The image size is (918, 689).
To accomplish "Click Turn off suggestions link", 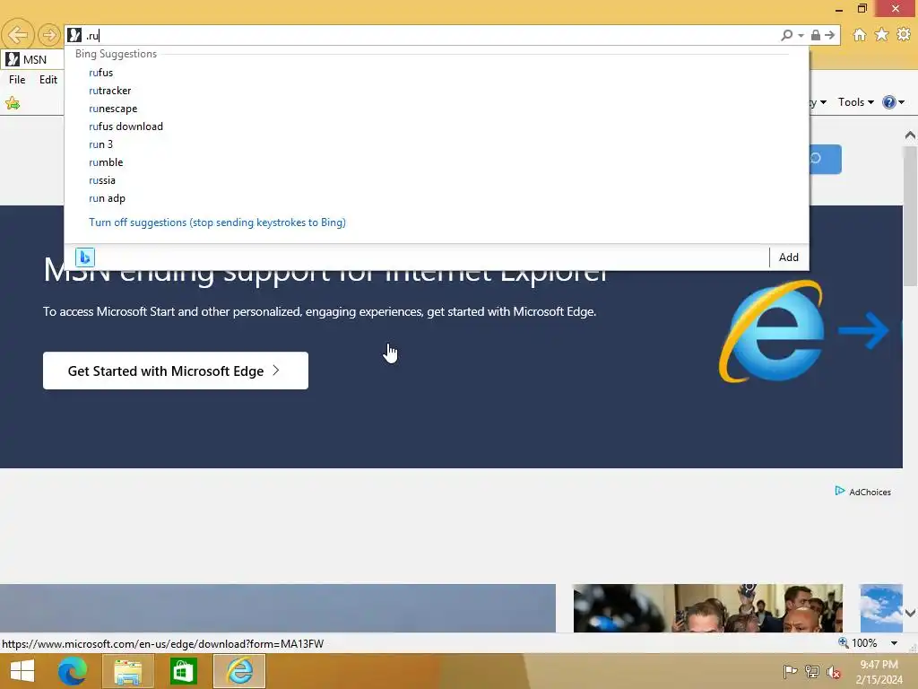I will coord(217,222).
